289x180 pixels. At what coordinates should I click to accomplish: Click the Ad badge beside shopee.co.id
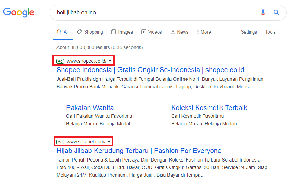(x=60, y=61)
